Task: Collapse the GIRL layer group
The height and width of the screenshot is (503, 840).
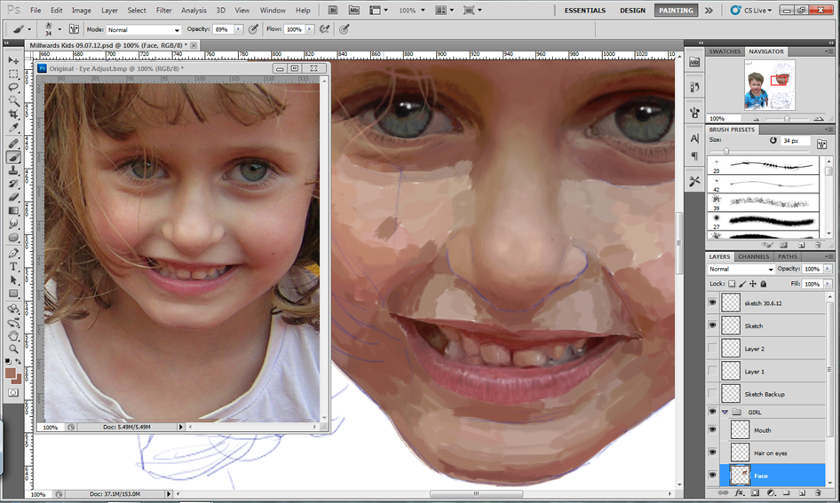Action: [x=725, y=413]
